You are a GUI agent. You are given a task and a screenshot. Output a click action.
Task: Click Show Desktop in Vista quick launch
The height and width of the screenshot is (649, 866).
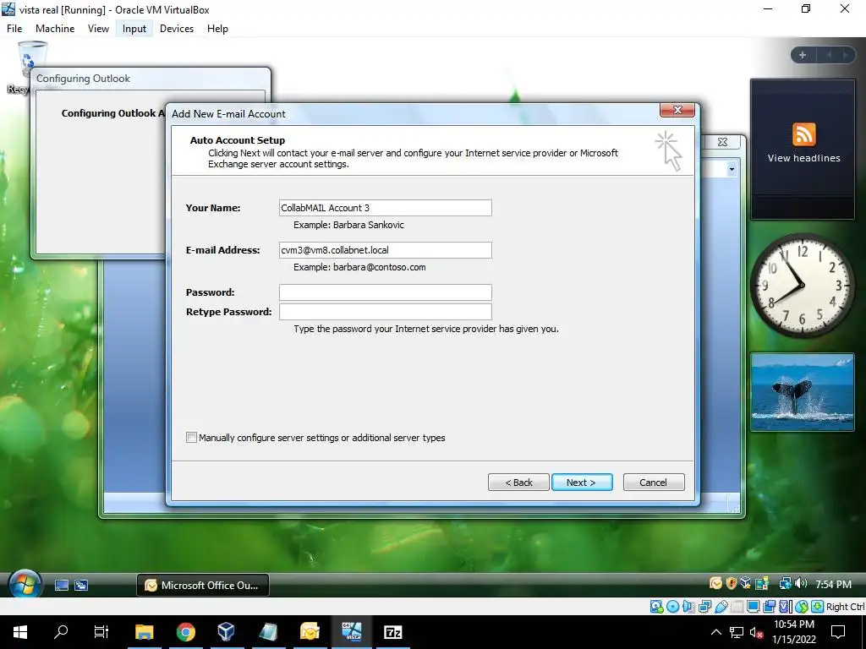(61, 586)
